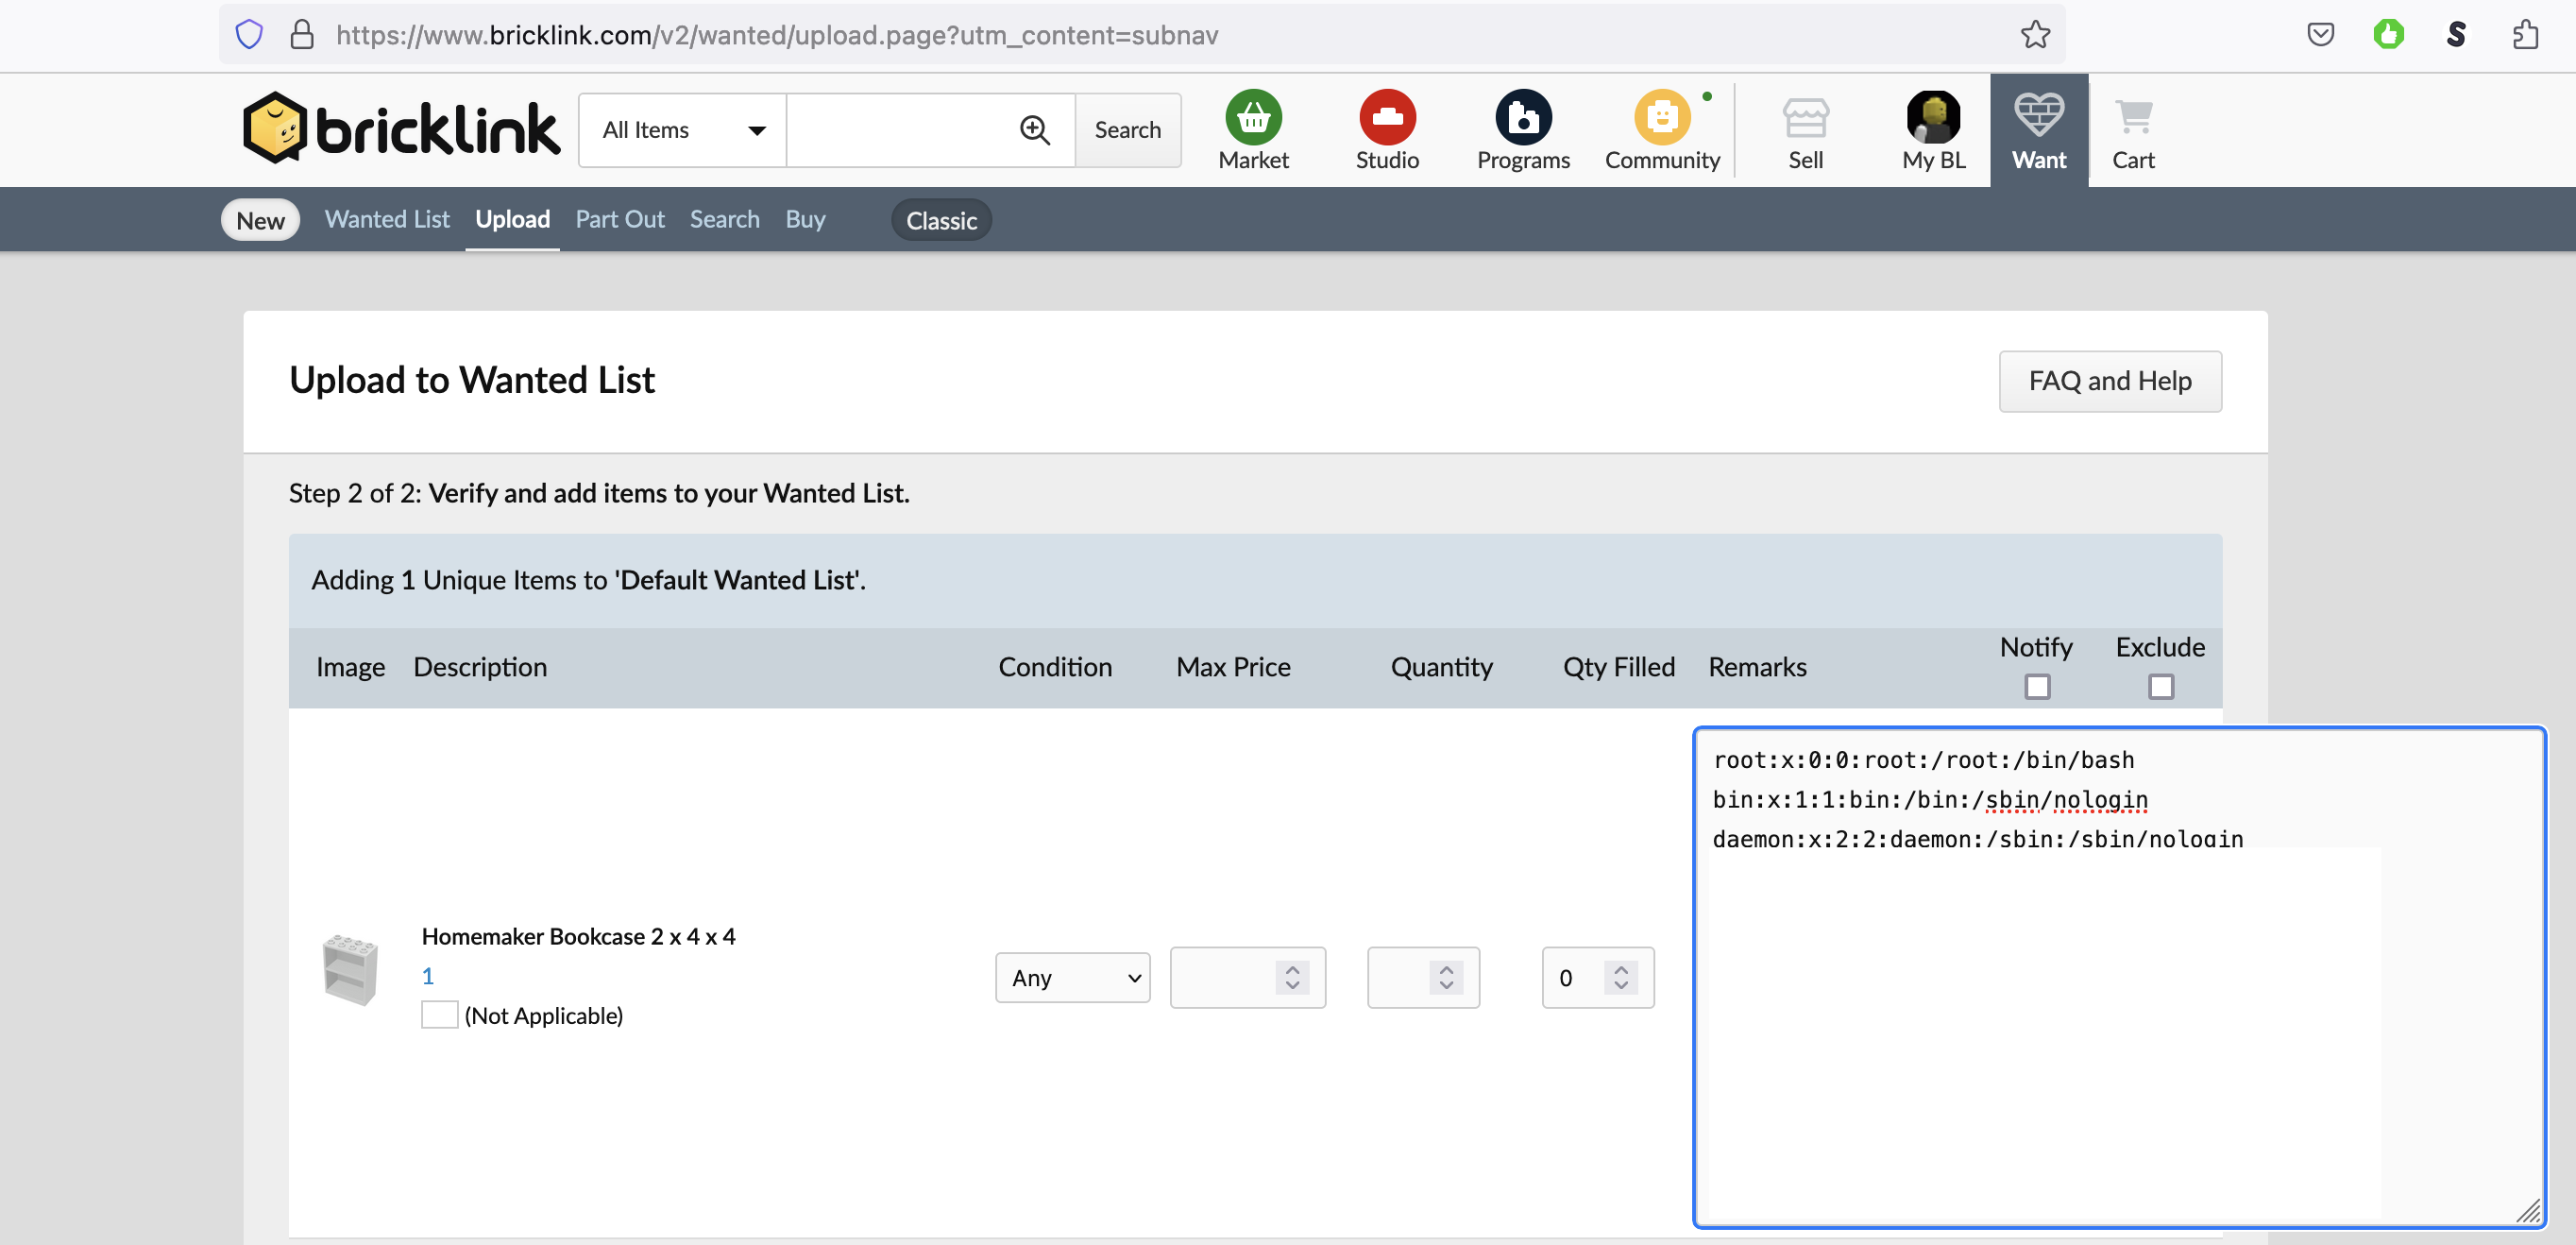This screenshot has width=2576, height=1245.
Task: Click the Max Price input field
Action: tap(1247, 977)
